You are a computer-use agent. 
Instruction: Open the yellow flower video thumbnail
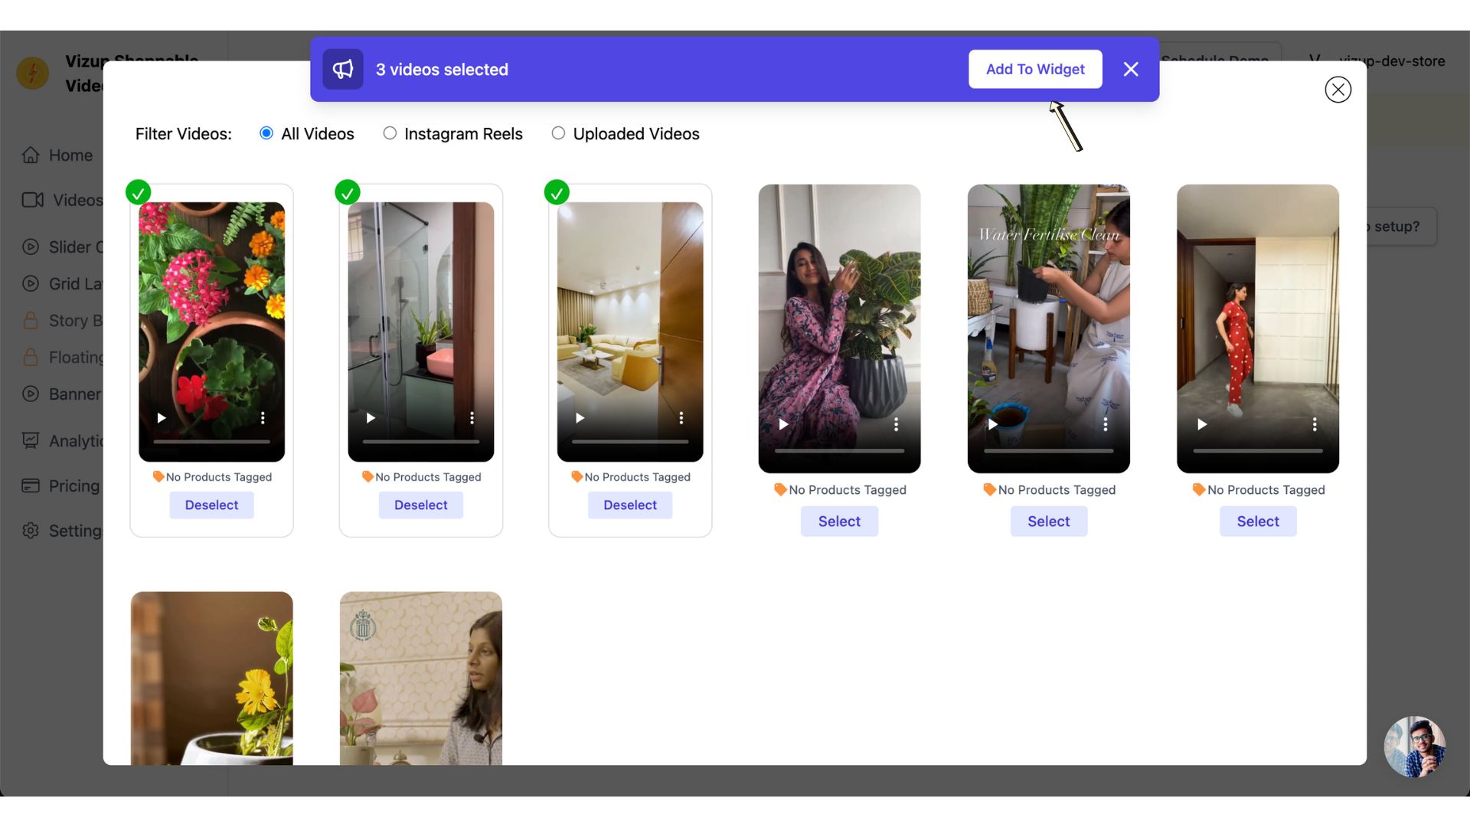pyautogui.click(x=211, y=678)
